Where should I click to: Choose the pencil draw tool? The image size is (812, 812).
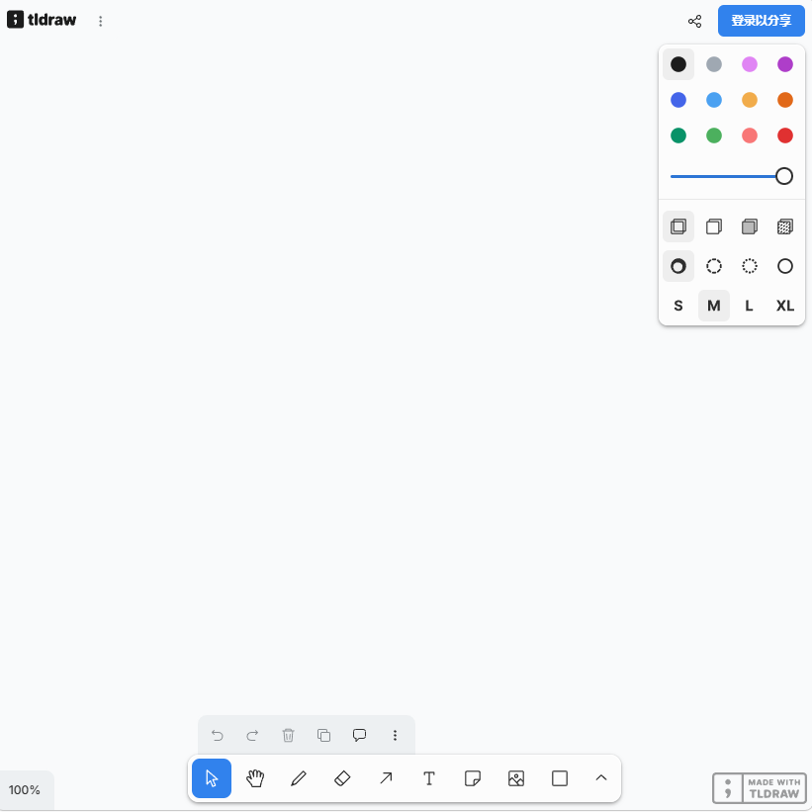299,778
